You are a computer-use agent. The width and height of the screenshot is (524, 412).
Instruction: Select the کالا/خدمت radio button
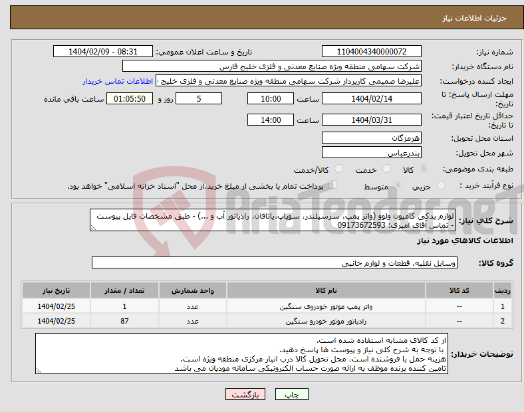338,169
